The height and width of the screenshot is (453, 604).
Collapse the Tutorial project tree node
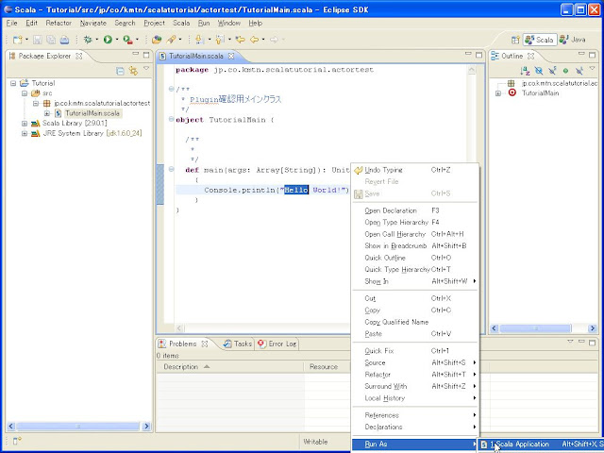[12, 83]
